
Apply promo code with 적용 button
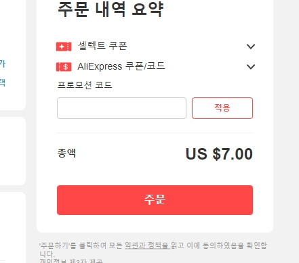[x=222, y=108]
